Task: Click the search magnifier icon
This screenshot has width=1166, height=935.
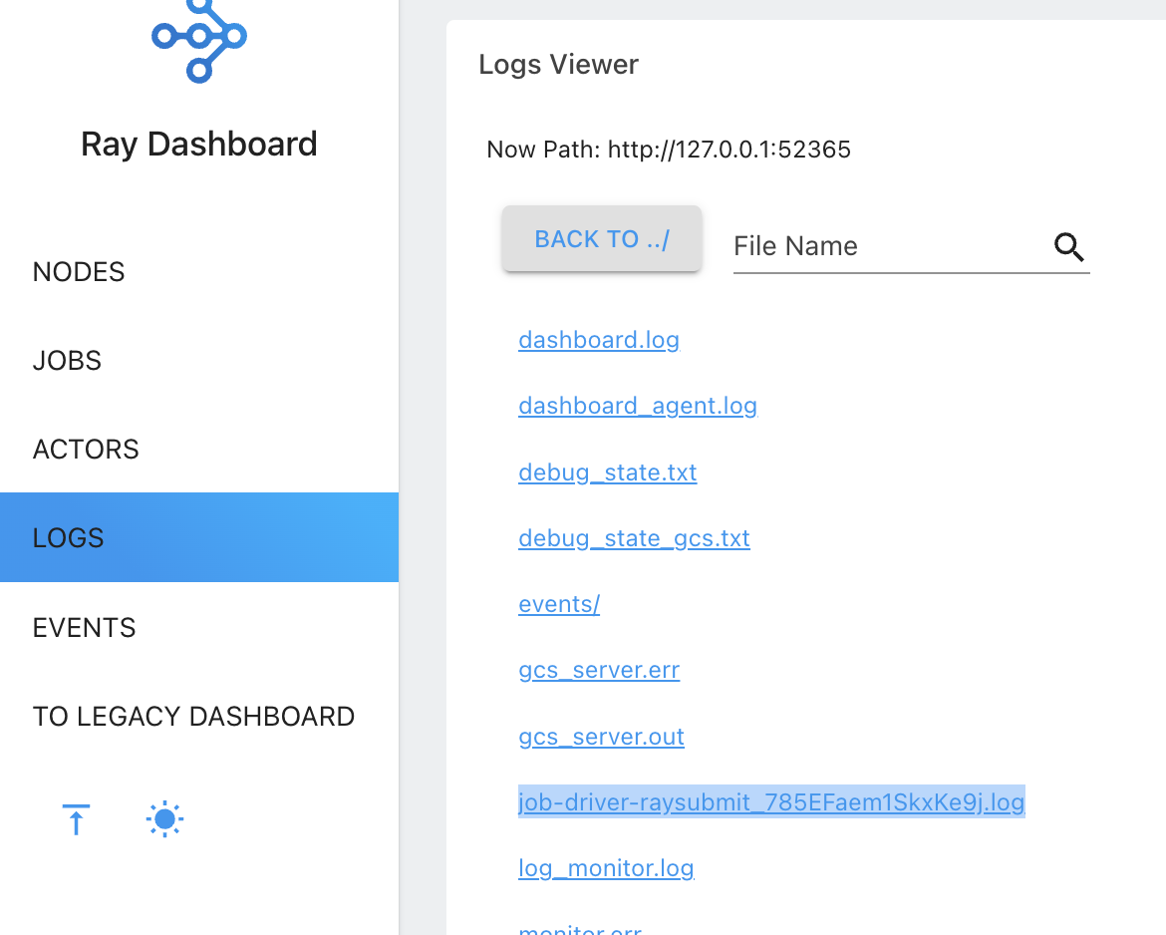Action: pyautogui.click(x=1068, y=247)
